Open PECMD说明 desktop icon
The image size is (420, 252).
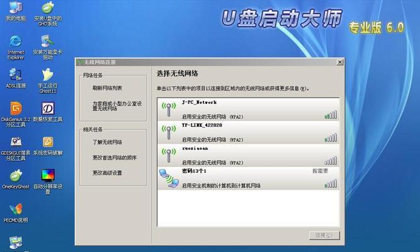coord(16,213)
